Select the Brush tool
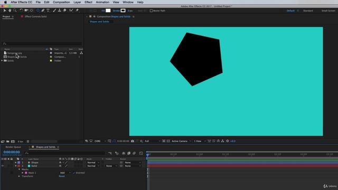This screenshot has height=190, width=338. coord(54,11)
